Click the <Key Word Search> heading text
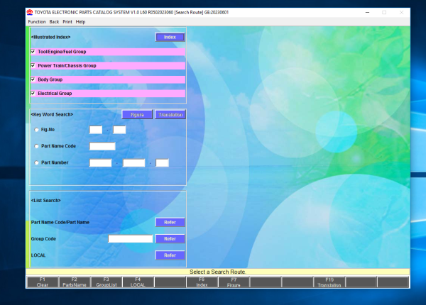426x305 pixels. 52,114
